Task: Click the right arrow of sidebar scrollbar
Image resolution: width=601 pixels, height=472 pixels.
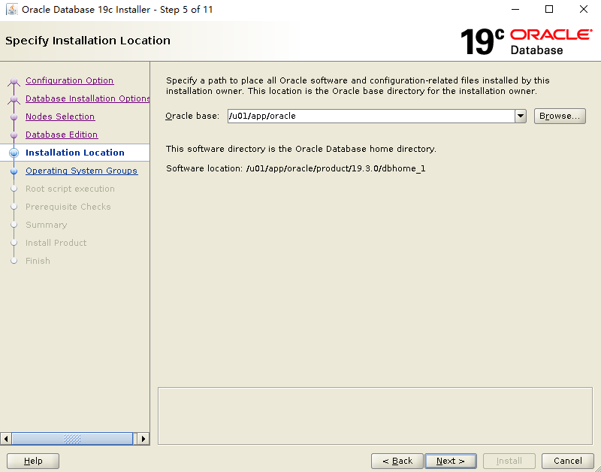Action: click(x=143, y=438)
